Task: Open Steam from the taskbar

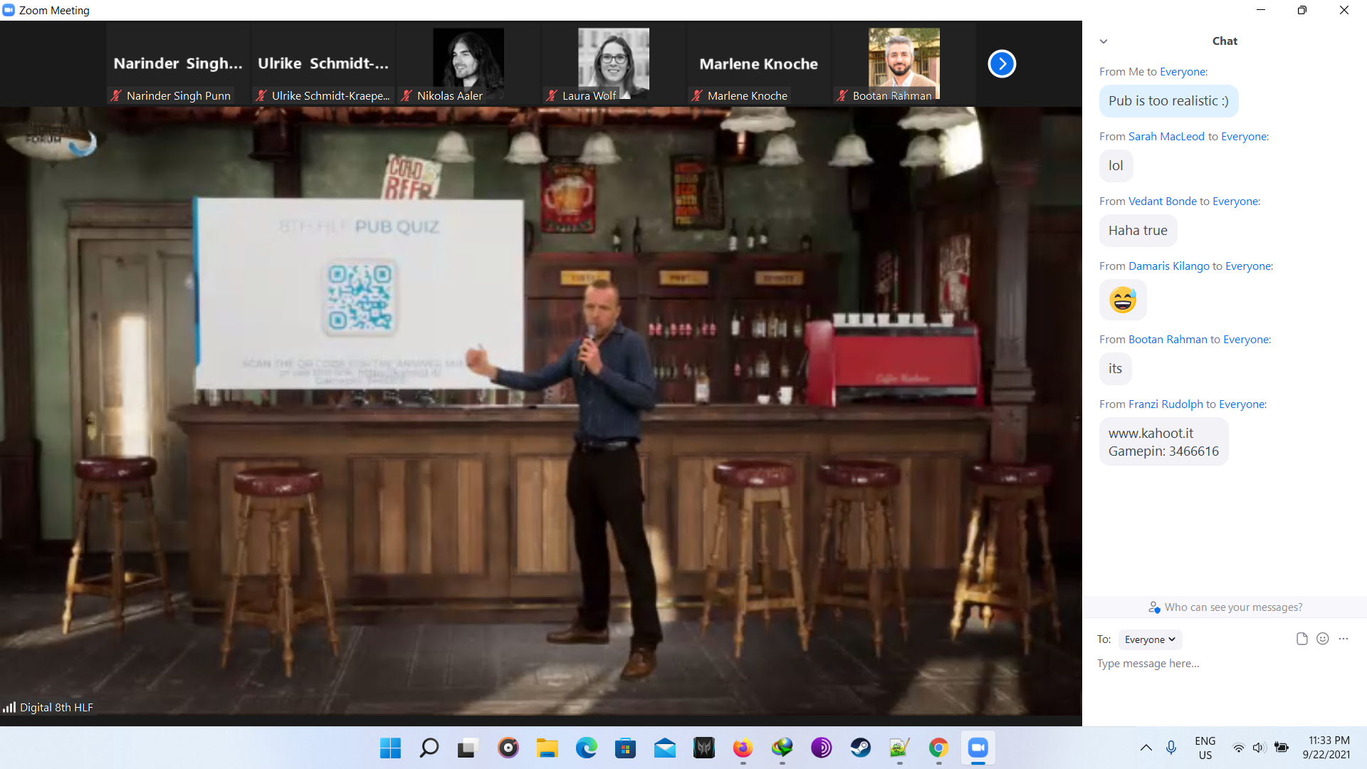Action: point(860,748)
